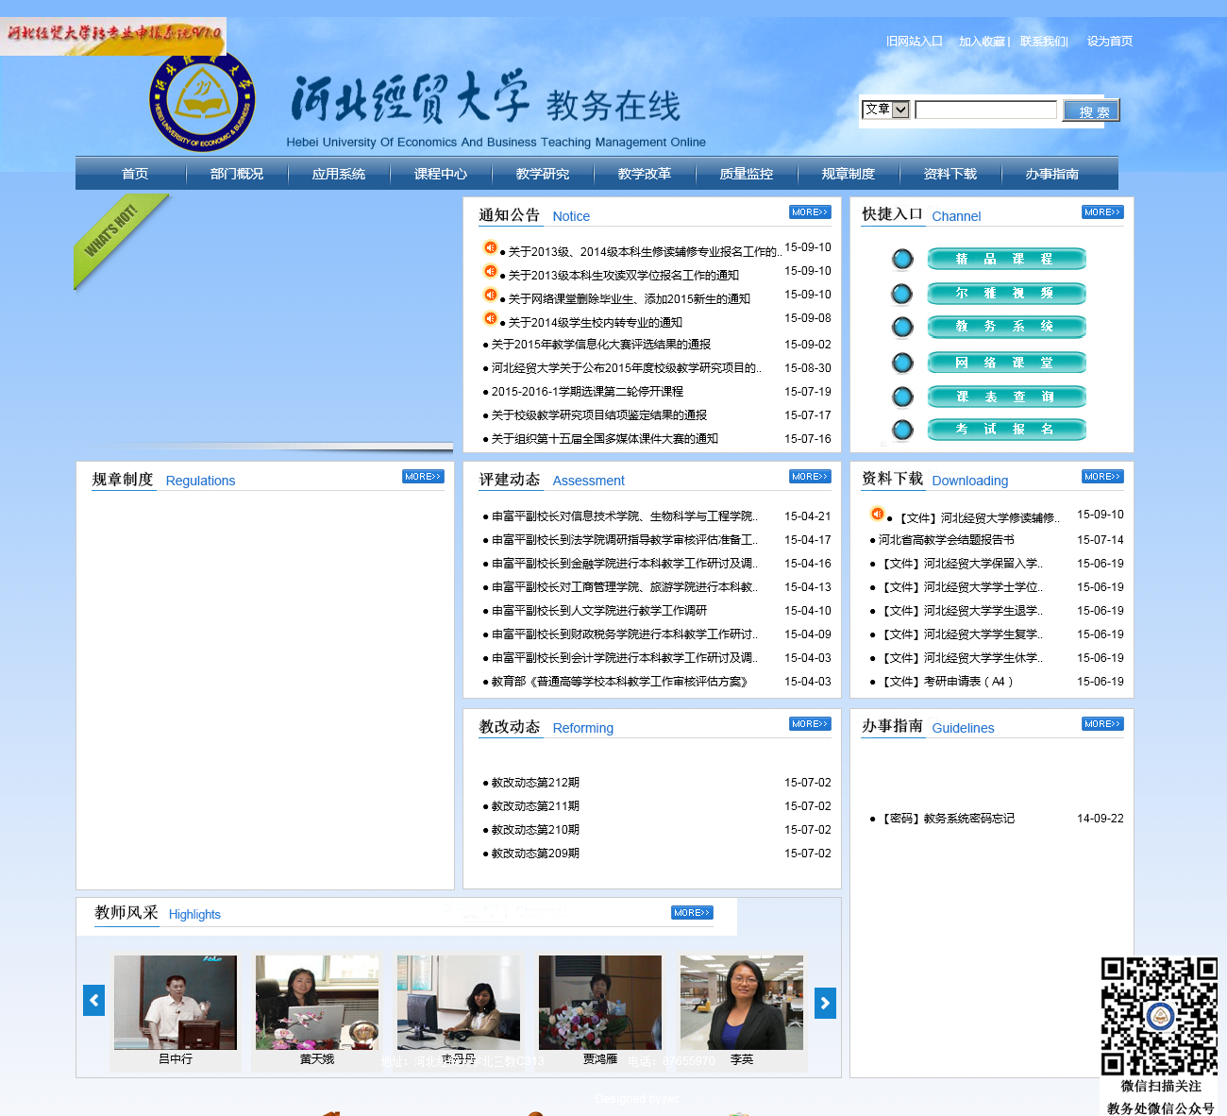This screenshot has width=1227, height=1116.
Task: Click speaker icon beside 网络课堂删除毕业生 notice
Action: click(490, 295)
